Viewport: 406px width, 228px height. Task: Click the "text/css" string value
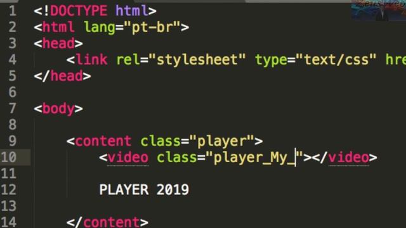coord(336,60)
